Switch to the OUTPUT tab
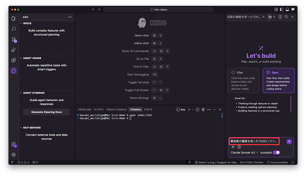 coord(99,110)
